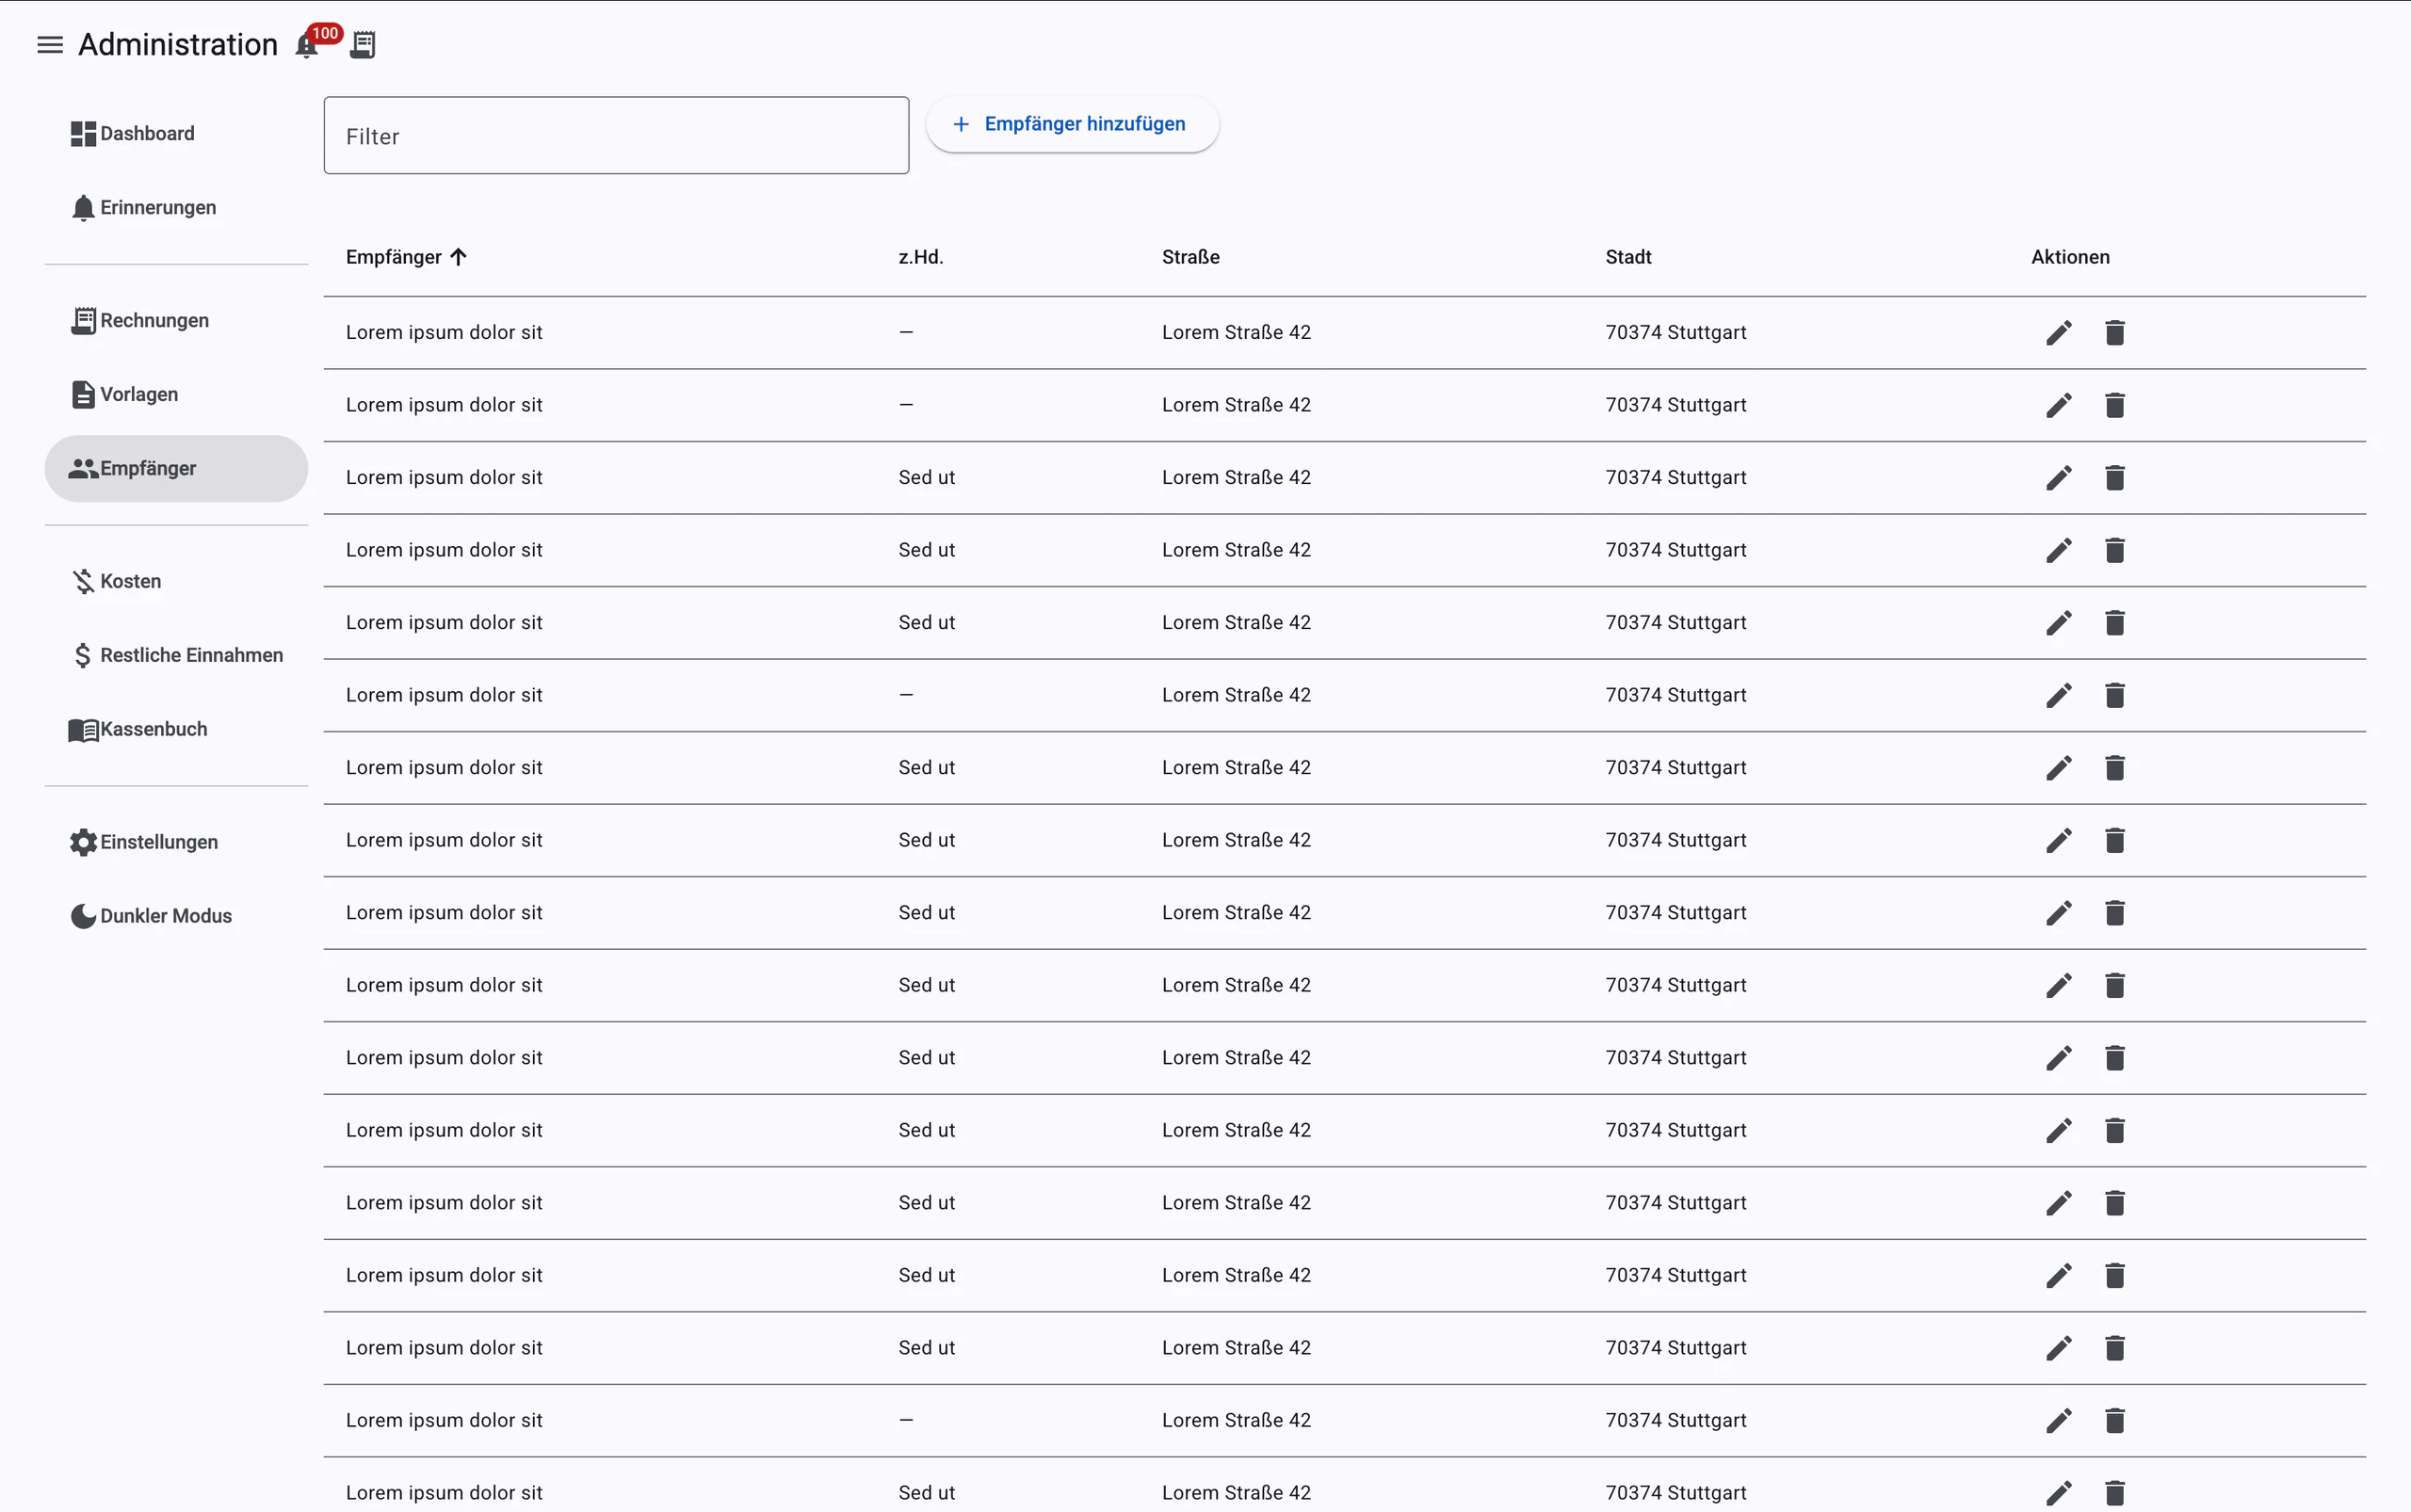Click Empfänger hinzufügen button
Image resolution: width=2411 pixels, height=1512 pixels.
1073,124
